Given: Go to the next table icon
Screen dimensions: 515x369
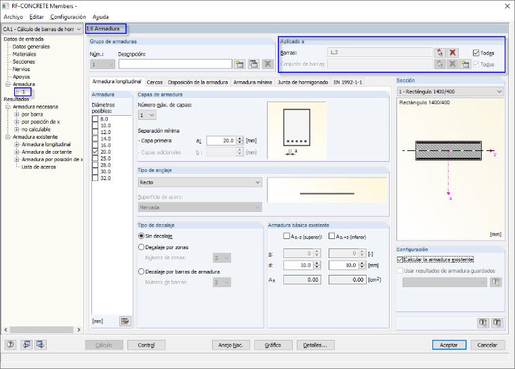Looking at the screenshot, I should [41, 345].
